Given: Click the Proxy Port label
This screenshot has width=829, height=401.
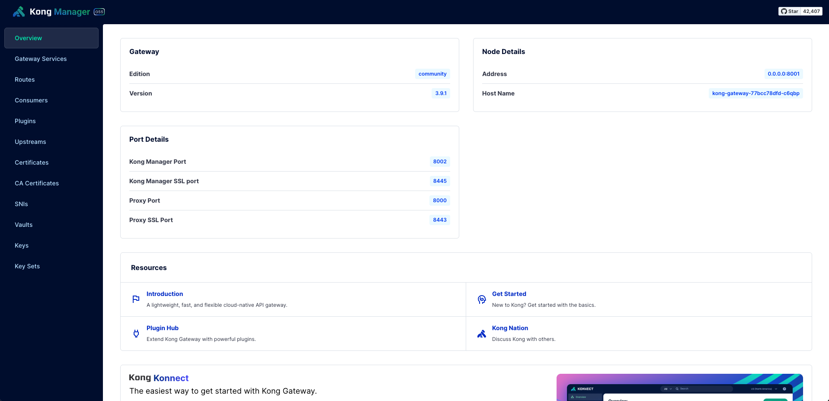Looking at the screenshot, I should click(144, 200).
